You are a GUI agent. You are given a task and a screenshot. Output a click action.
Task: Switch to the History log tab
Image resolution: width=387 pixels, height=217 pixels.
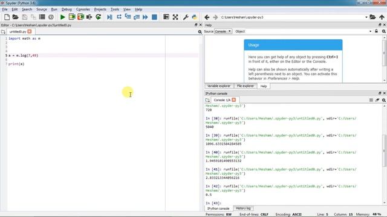[243, 208]
